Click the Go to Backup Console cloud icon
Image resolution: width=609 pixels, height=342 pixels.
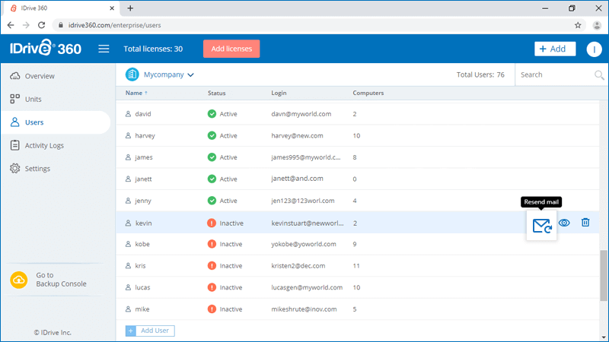(19, 280)
